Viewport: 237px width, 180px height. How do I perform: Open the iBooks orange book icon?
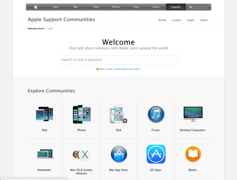(193, 154)
